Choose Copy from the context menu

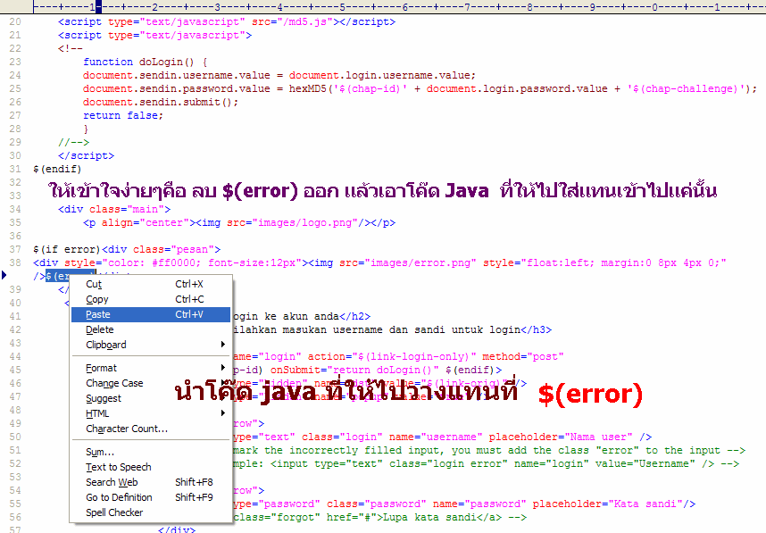coord(151,299)
